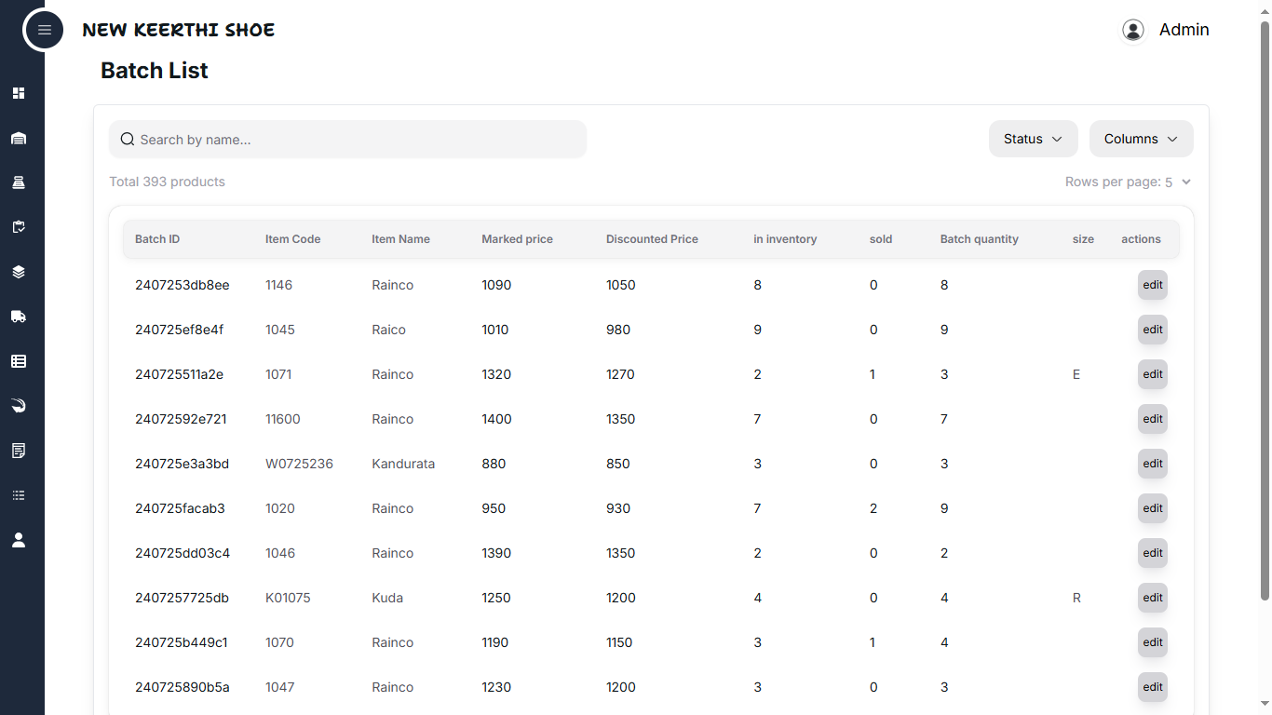1272x715 pixels.
Task: Open the clipboard check icon in sidebar
Action: click(19, 227)
